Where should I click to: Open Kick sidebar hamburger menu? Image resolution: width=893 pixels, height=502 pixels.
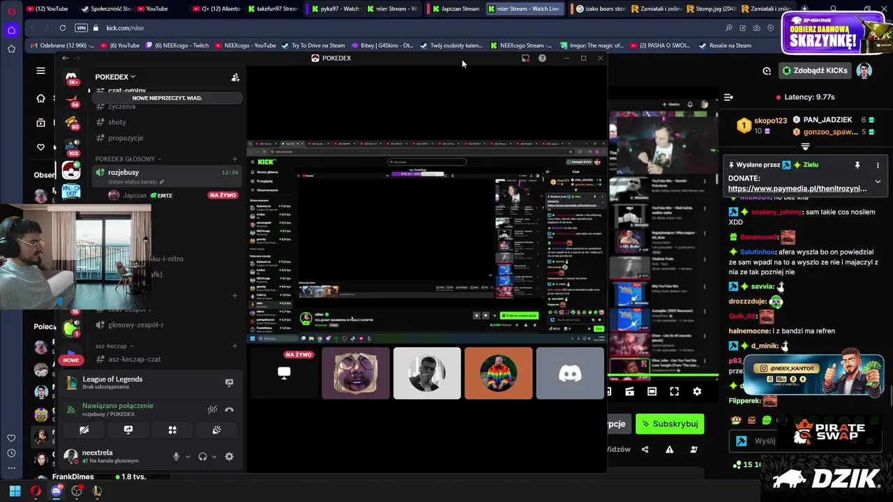(x=40, y=70)
